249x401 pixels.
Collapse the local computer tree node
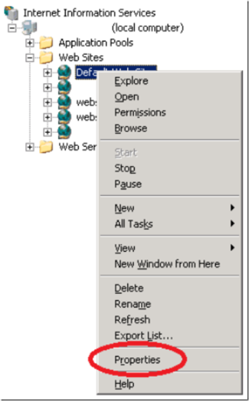coord(12,28)
